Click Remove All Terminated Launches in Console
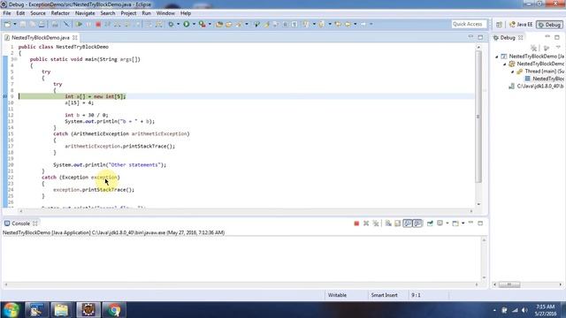 click(376, 223)
